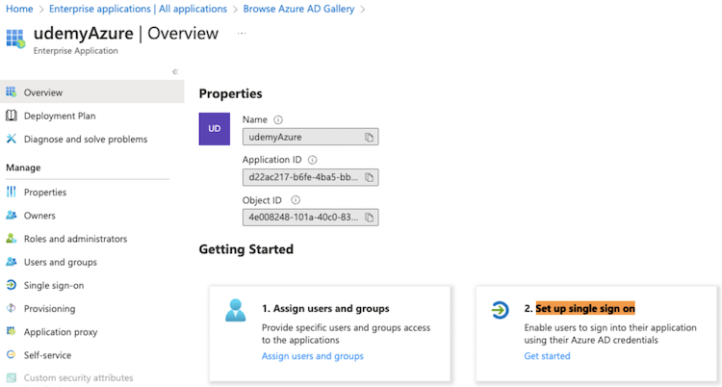Open Deployment Plan in the sidebar

click(59, 116)
